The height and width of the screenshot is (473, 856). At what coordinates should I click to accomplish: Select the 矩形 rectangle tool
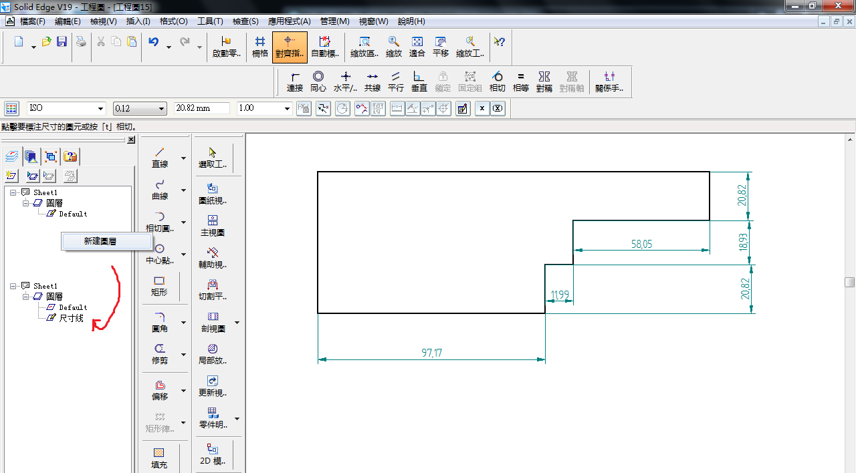point(160,286)
